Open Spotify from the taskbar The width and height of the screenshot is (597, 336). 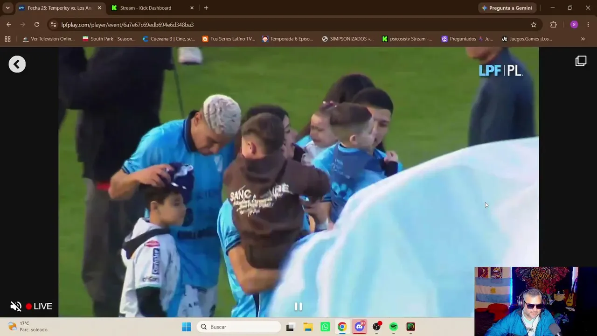click(394, 327)
